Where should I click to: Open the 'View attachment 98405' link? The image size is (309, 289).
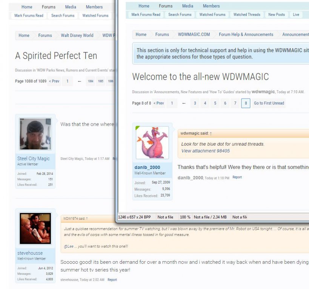205,151
